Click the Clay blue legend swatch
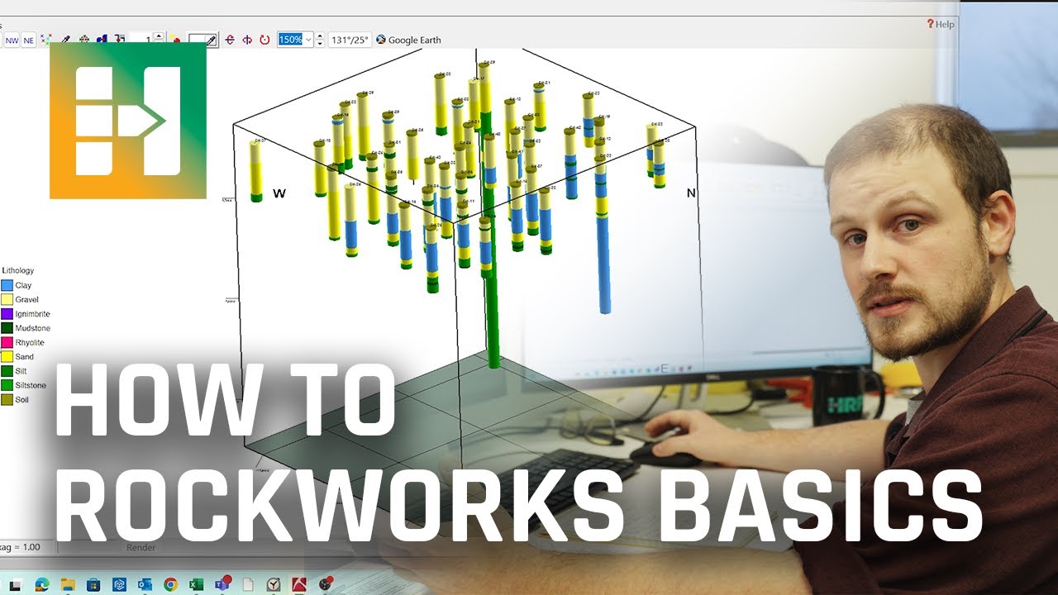The image size is (1058, 595). (7, 285)
